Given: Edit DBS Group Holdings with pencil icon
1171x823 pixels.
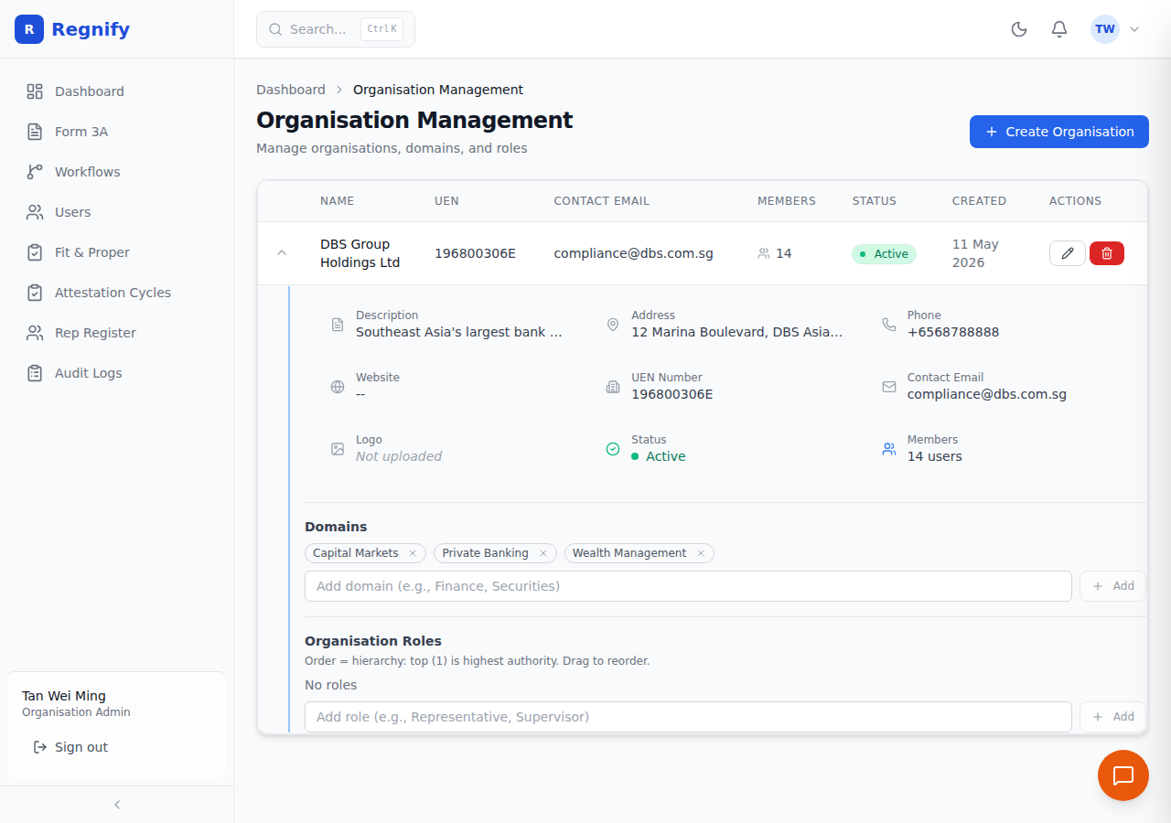Looking at the screenshot, I should (x=1068, y=253).
